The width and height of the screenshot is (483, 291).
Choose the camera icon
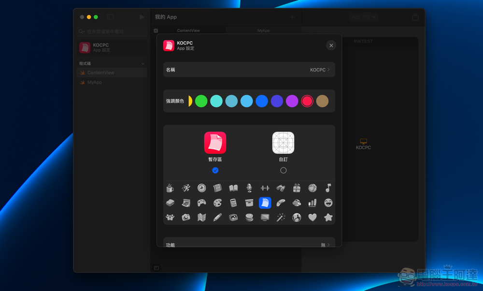tap(186, 218)
